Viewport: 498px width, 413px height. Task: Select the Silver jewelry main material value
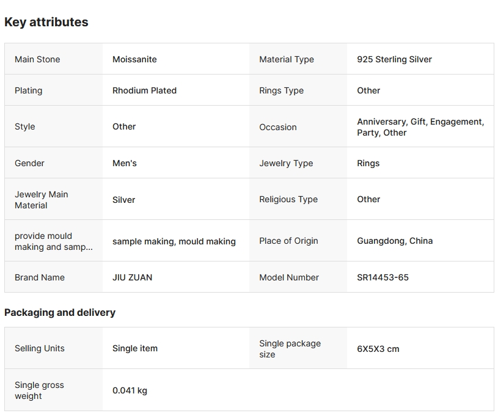click(x=123, y=200)
